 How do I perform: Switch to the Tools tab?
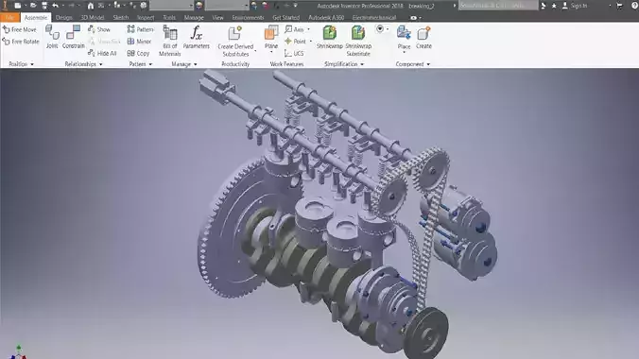[x=169, y=18]
